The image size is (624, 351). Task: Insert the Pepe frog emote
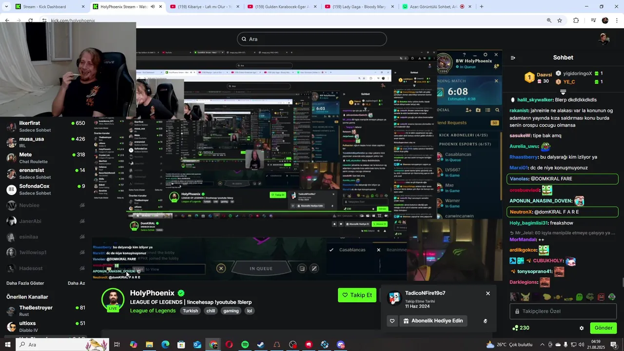click(590, 296)
